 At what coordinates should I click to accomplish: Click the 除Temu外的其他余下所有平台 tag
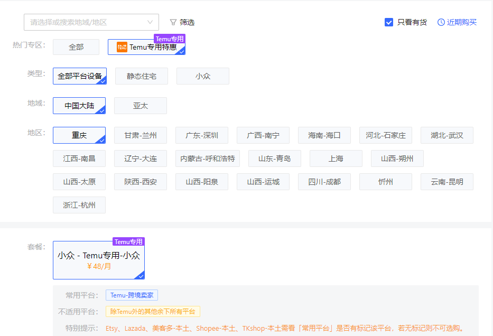click(153, 312)
